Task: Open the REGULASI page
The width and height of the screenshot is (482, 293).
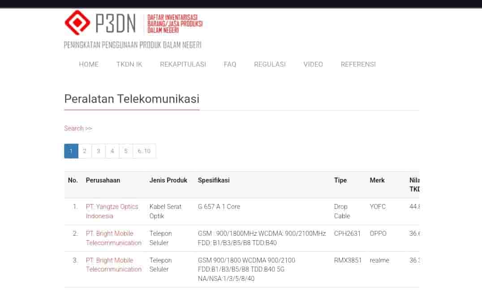Action: click(270, 64)
